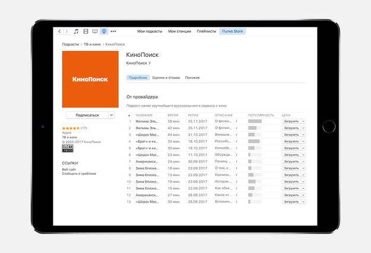The height and width of the screenshot is (253, 371).
Task: Click the info icon on episode 7
Action: point(237,161)
